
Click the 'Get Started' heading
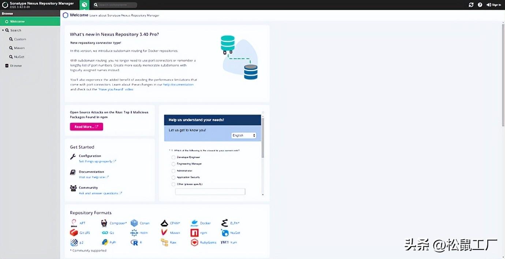coord(82,147)
